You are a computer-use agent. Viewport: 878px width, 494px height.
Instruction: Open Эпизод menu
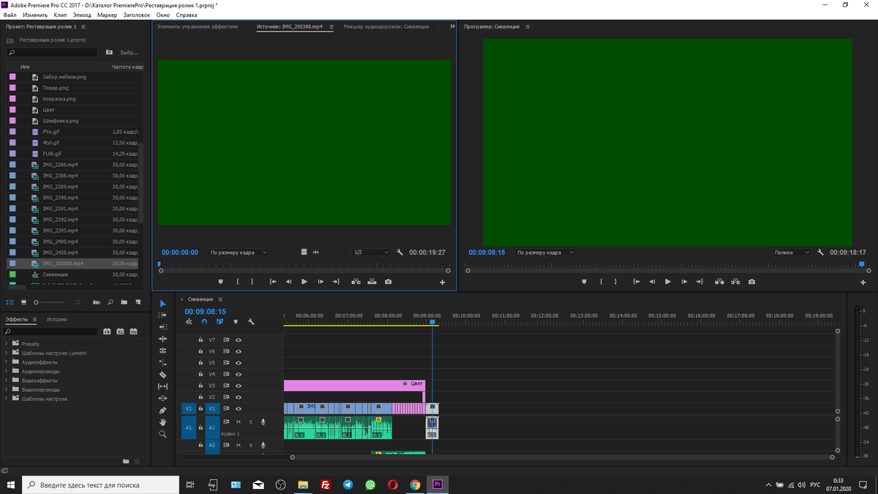82,15
